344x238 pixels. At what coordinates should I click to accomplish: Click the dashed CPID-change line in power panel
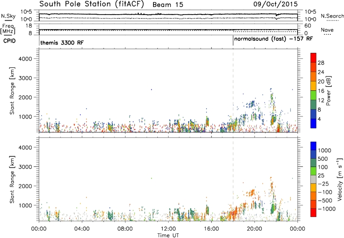coord(233,91)
